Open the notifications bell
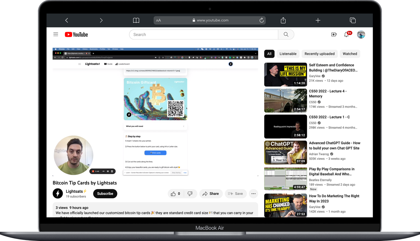 346,34
